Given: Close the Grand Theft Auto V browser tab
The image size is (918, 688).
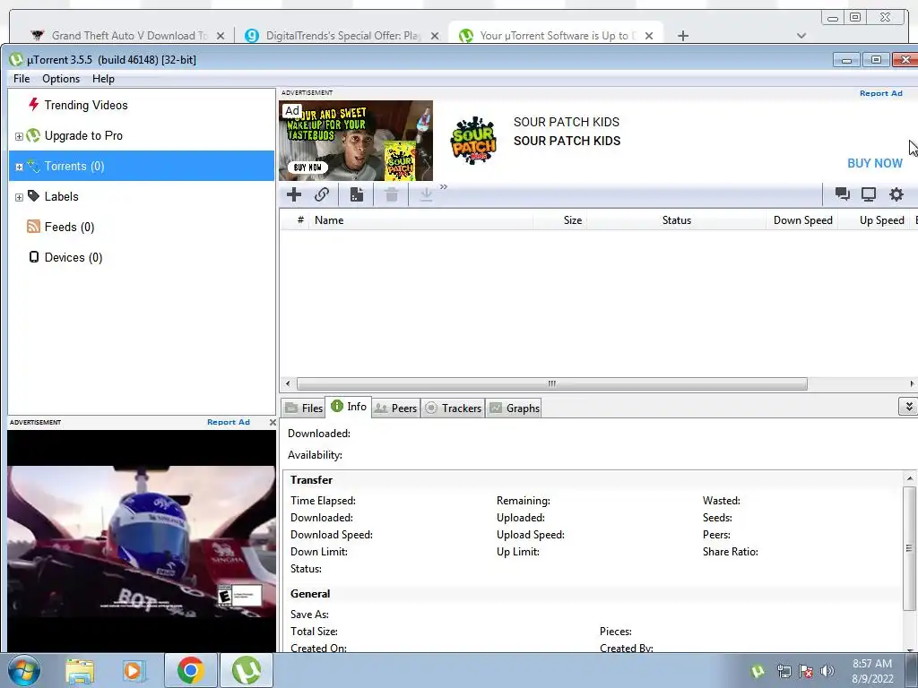Looking at the screenshot, I should coord(221,36).
